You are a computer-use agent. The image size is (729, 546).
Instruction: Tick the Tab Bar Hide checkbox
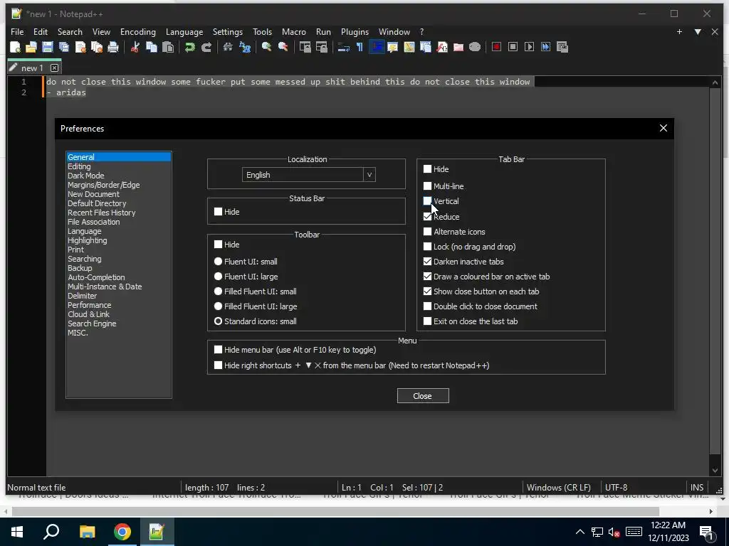tap(427, 169)
